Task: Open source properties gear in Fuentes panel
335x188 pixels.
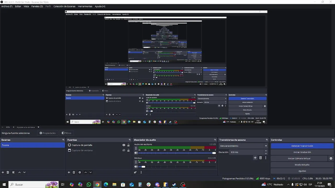Action: (x=80, y=172)
